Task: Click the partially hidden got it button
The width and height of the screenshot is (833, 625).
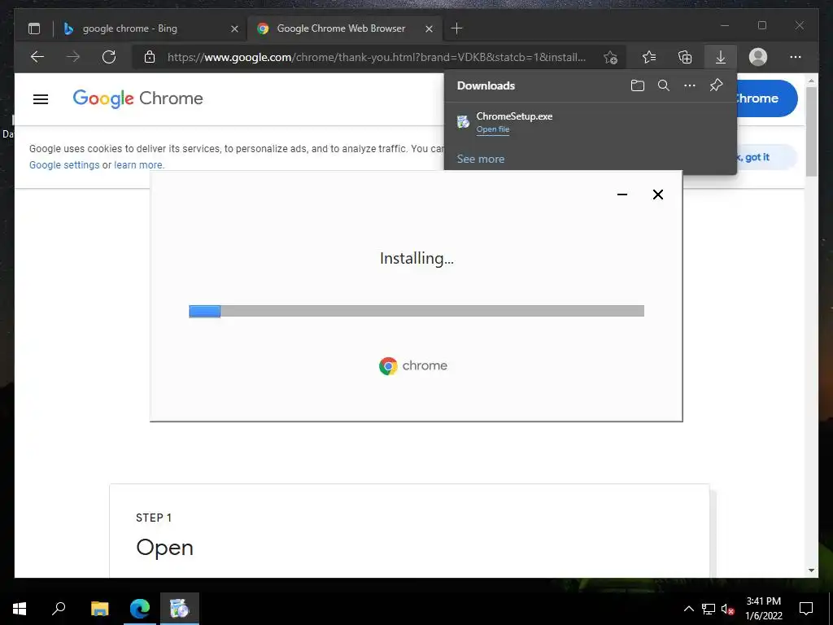Action: (x=767, y=157)
